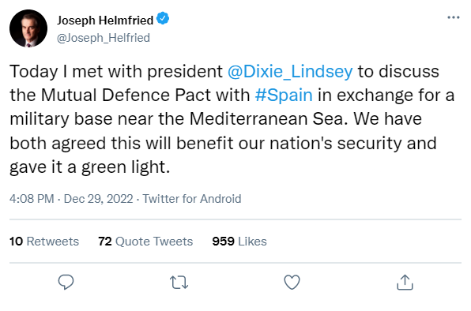This screenshot has height=311, width=471.
Task: Like the tweet with the heart icon
Action: tap(292, 283)
